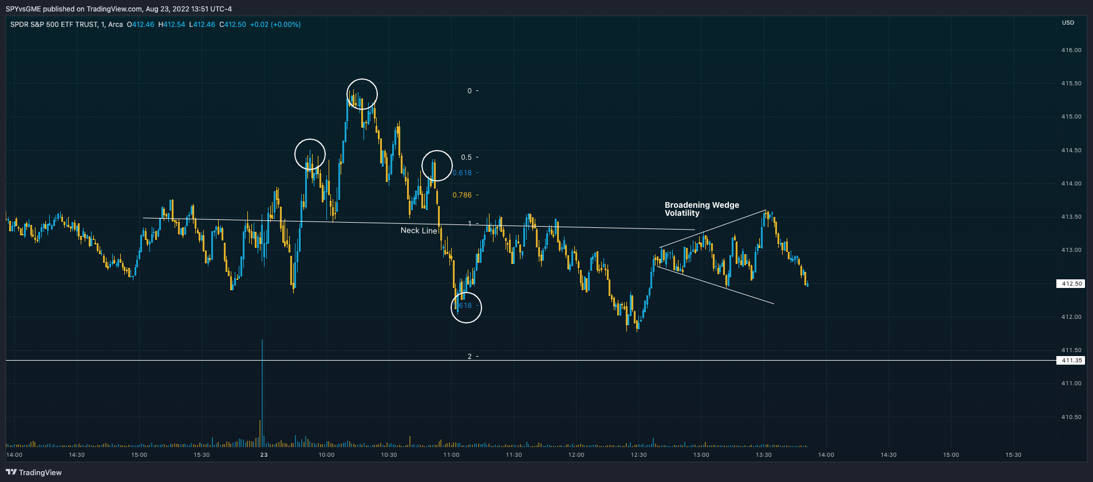Select the SPDR S&P 500 ETF TRUST title

point(54,25)
